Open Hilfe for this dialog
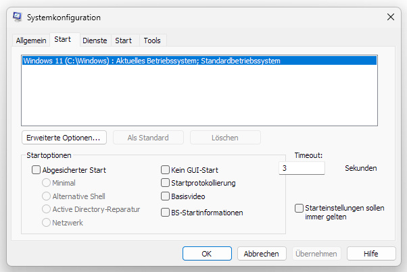The width and height of the screenshot is (407, 272). tap(371, 254)
